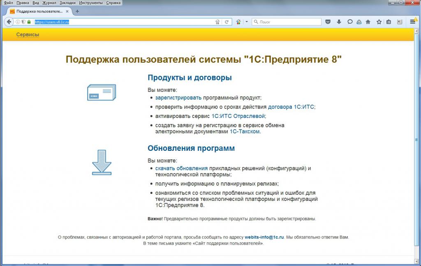Open the Журнал menu

pyautogui.click(x=49, y=3)
